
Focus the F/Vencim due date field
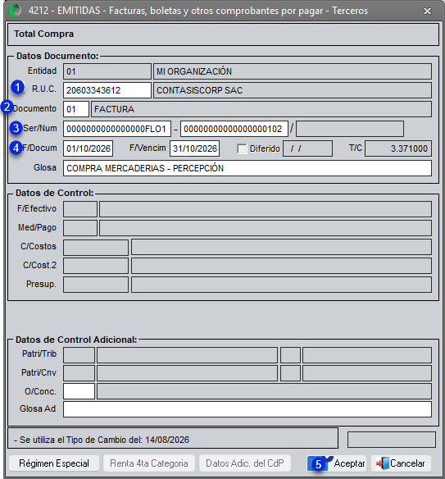(x=194, y=148)
